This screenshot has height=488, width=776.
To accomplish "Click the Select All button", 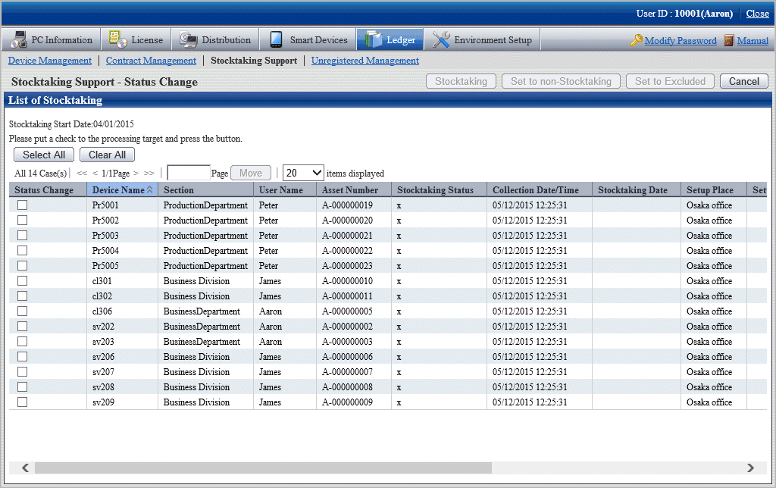I will click(43, 155).
